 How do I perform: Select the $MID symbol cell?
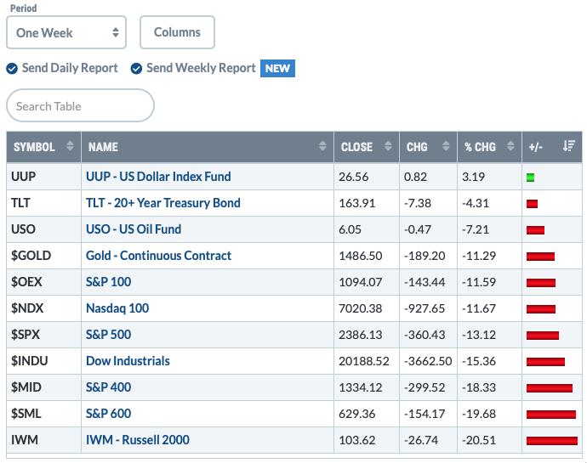click(x=43, y=387)
